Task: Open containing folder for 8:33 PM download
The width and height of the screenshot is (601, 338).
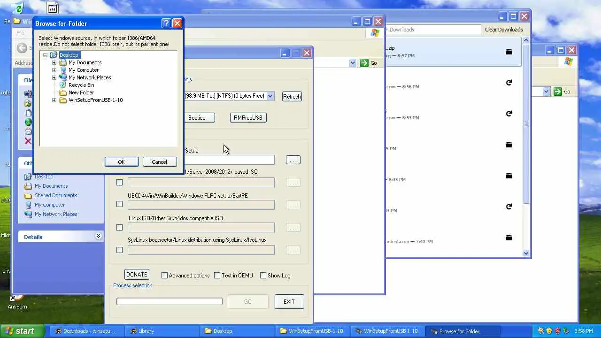Action: 509,176
